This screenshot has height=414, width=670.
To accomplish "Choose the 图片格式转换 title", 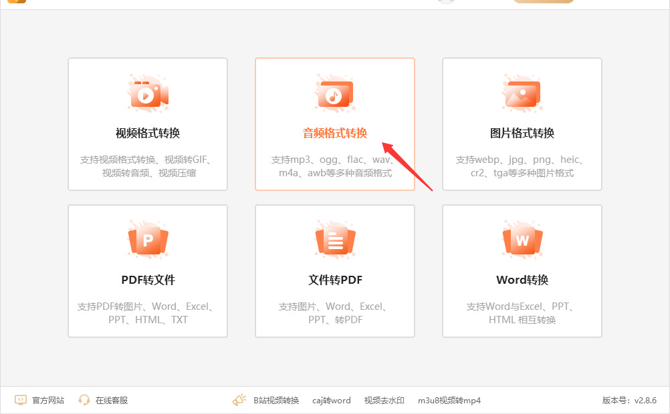I will pos(522,133).
